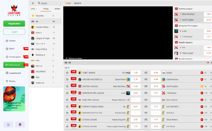Select the Today tab
Image resolution: width=212 pixels, height=131 pixels.
(46, 9)
